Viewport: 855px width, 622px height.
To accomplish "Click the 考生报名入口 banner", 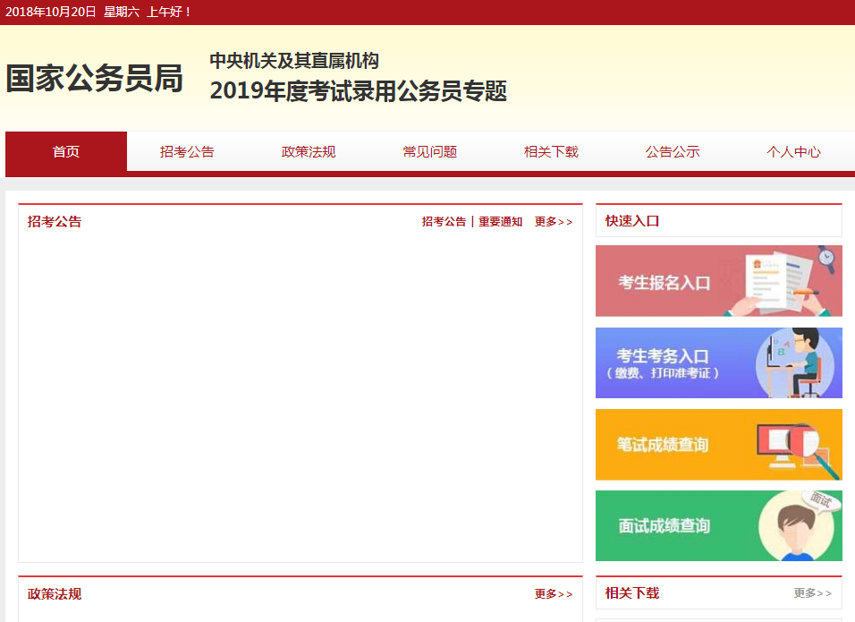I will coord(719,281).
